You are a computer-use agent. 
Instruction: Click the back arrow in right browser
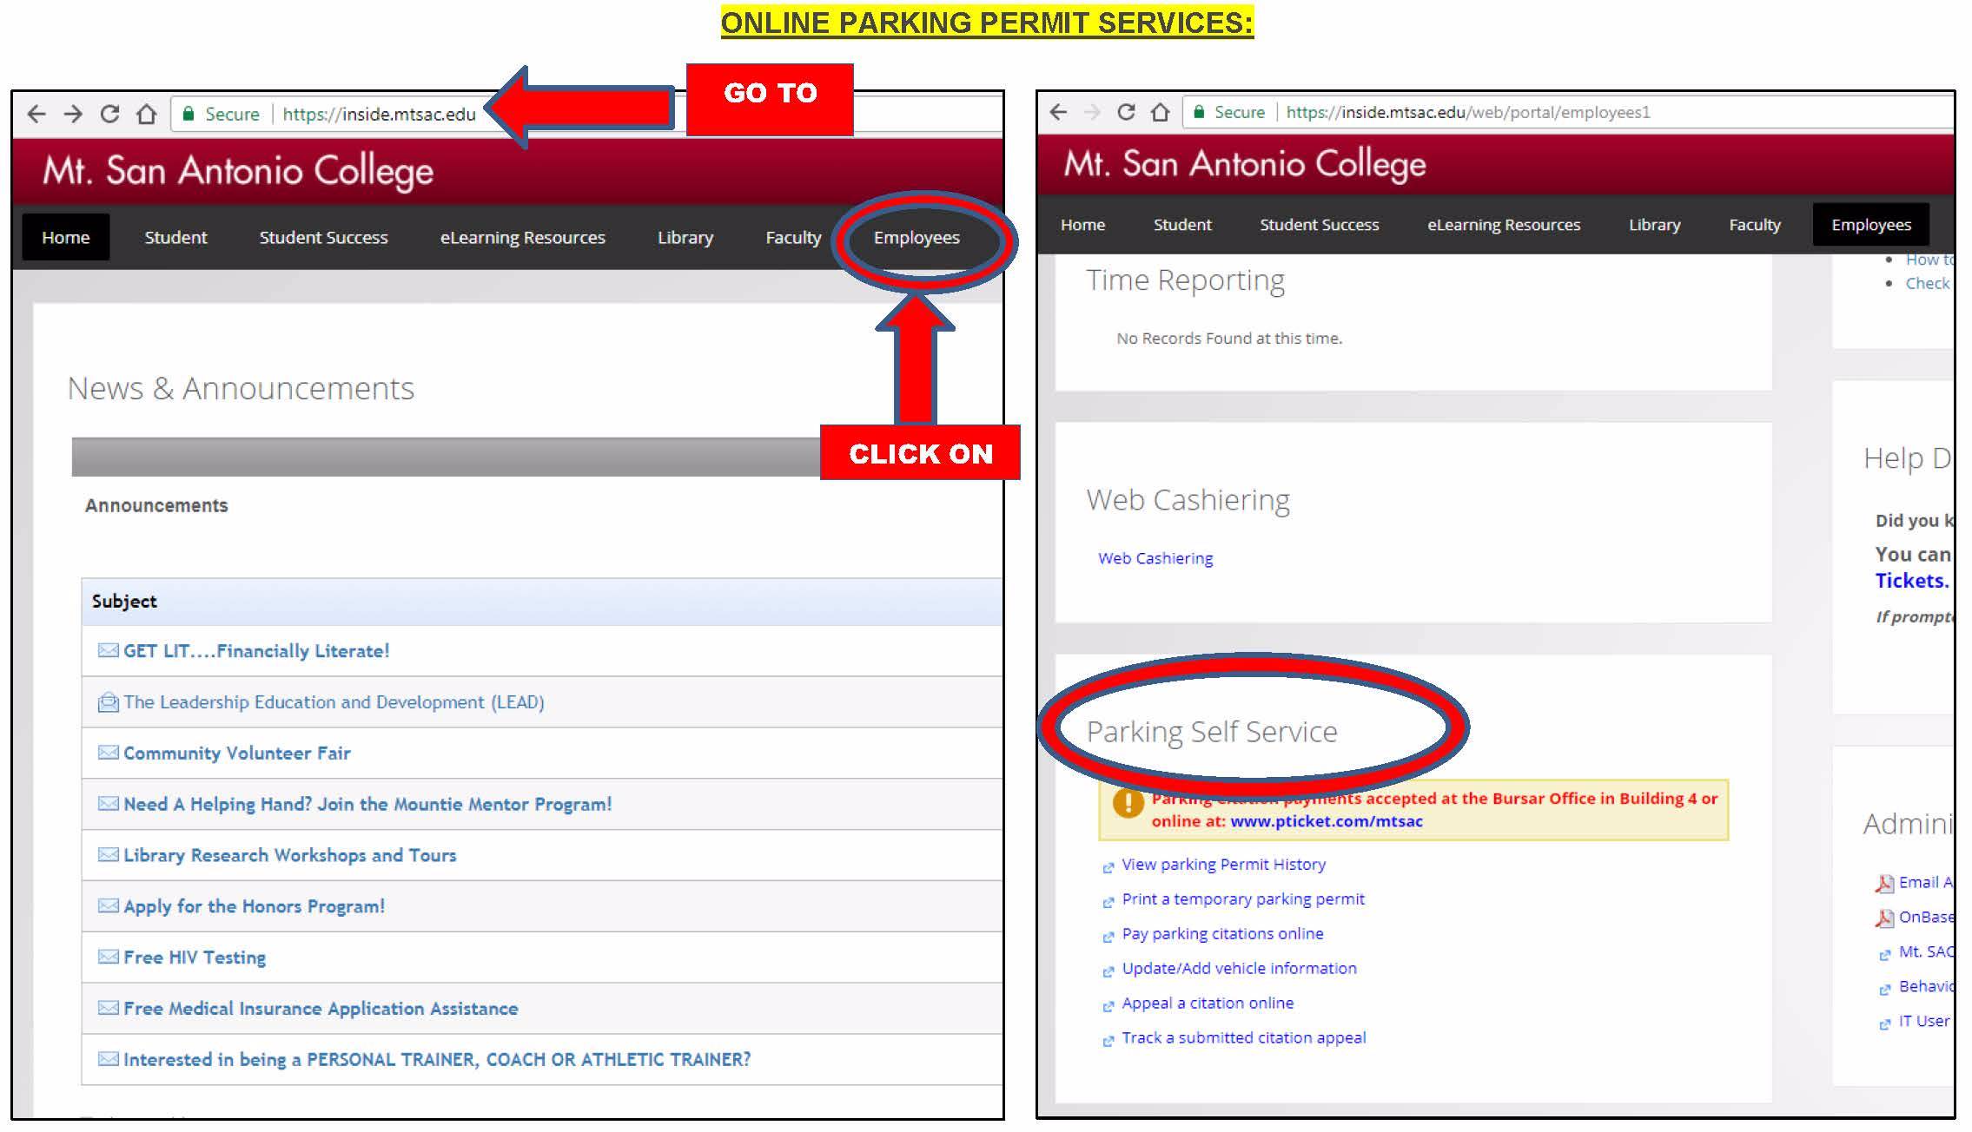tap(1058, 112)
